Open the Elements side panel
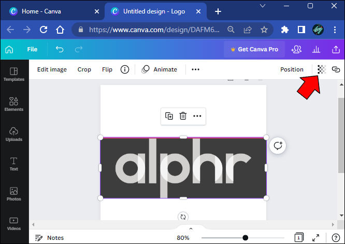Image resolution: width=345 pixels, height=244 pixels. click(x=14, y=104)
